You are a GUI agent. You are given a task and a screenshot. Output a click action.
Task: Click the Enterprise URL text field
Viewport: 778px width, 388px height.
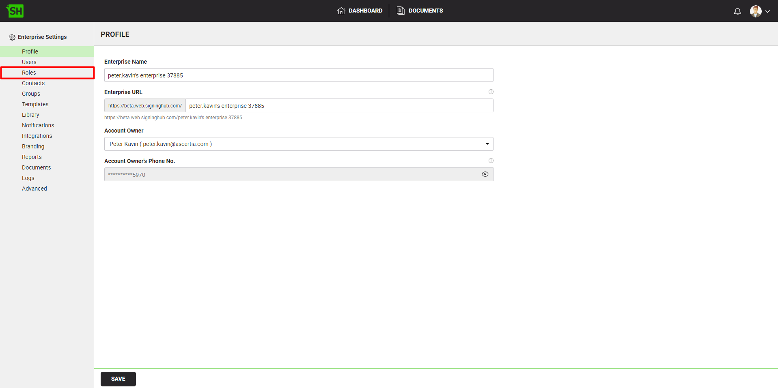(x=339, y=106)
